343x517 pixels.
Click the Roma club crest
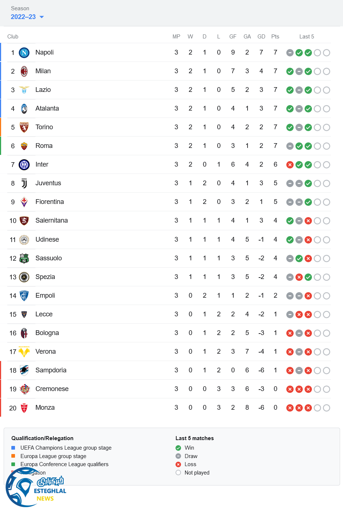[x=24, y=146]
